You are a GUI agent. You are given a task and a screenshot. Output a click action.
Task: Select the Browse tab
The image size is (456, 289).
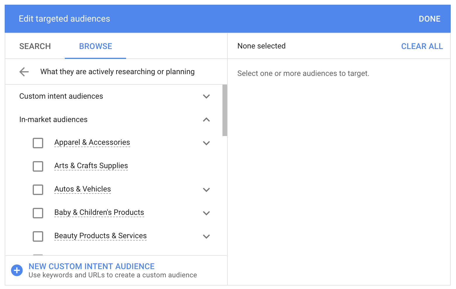[x=95, y=46]
